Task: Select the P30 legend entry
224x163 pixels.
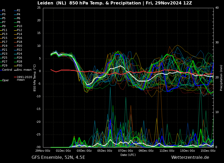Action: (19, 66)
